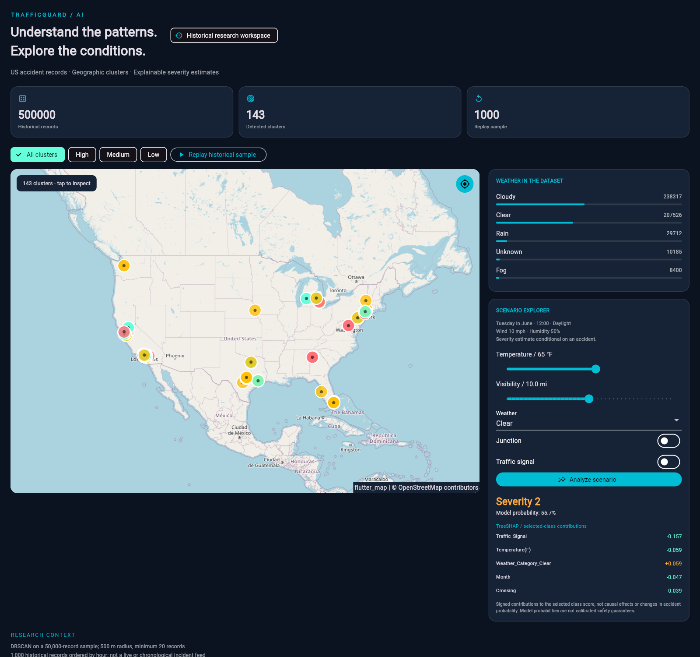Click the grid icon above 500000 records

tap(23, 99)
